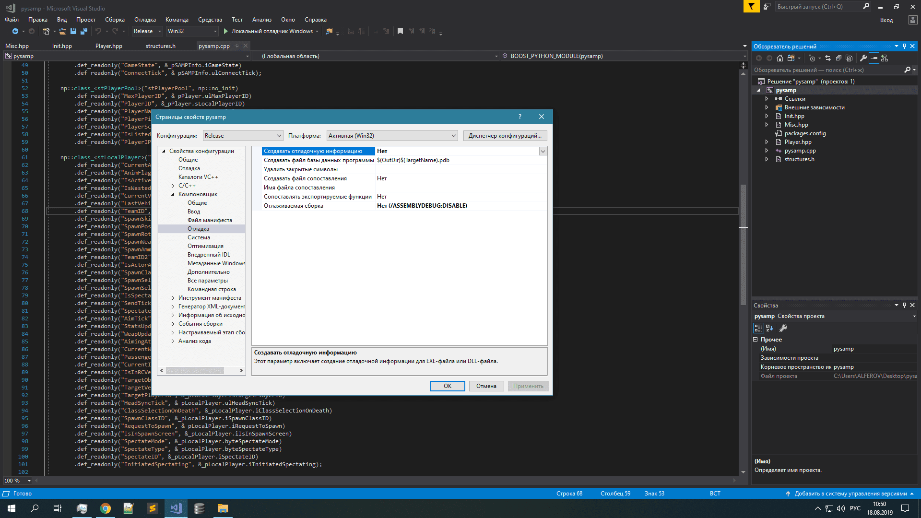Click the alphabetical sort icon in Properties panel
This screenshot has width=921, height=518.
tap(769, 328)
